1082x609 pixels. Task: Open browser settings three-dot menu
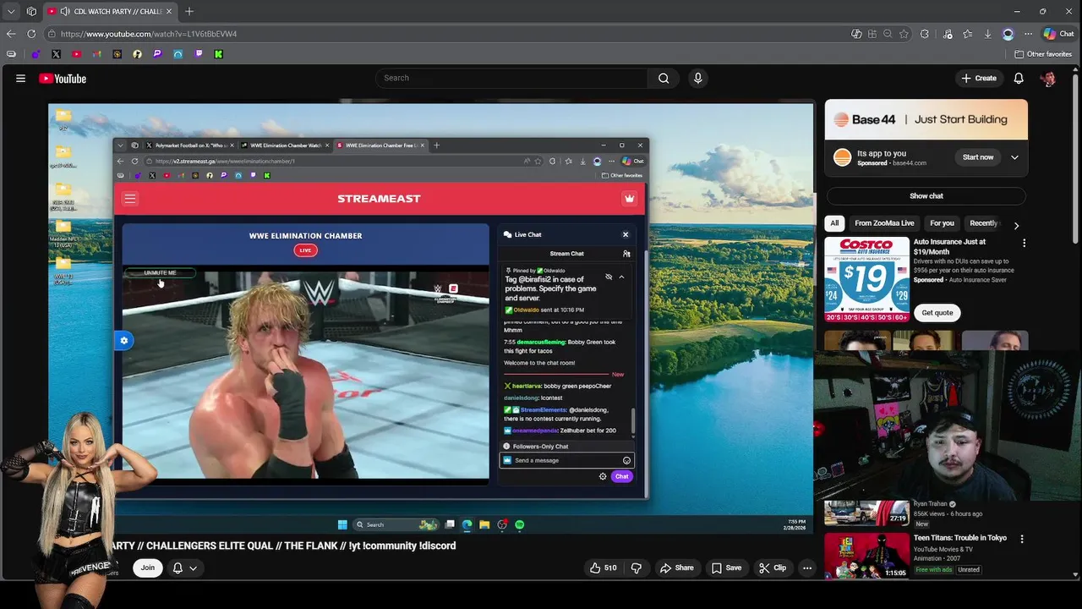point(1028,34)
